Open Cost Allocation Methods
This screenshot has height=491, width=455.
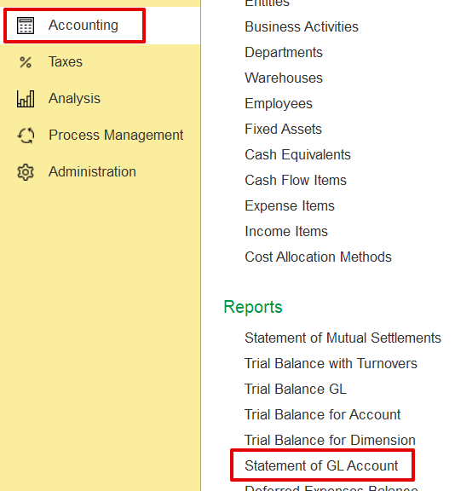[x=318, y=257]
